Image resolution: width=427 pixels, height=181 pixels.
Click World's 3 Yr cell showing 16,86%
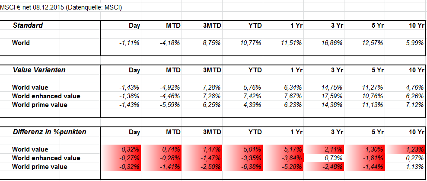point(331,43)
